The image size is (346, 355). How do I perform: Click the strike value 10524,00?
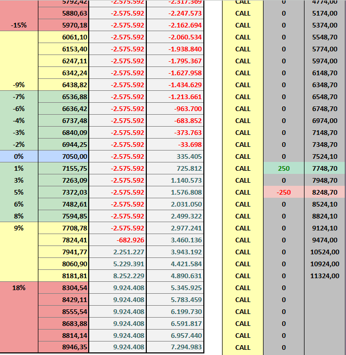tap(325, 252)
